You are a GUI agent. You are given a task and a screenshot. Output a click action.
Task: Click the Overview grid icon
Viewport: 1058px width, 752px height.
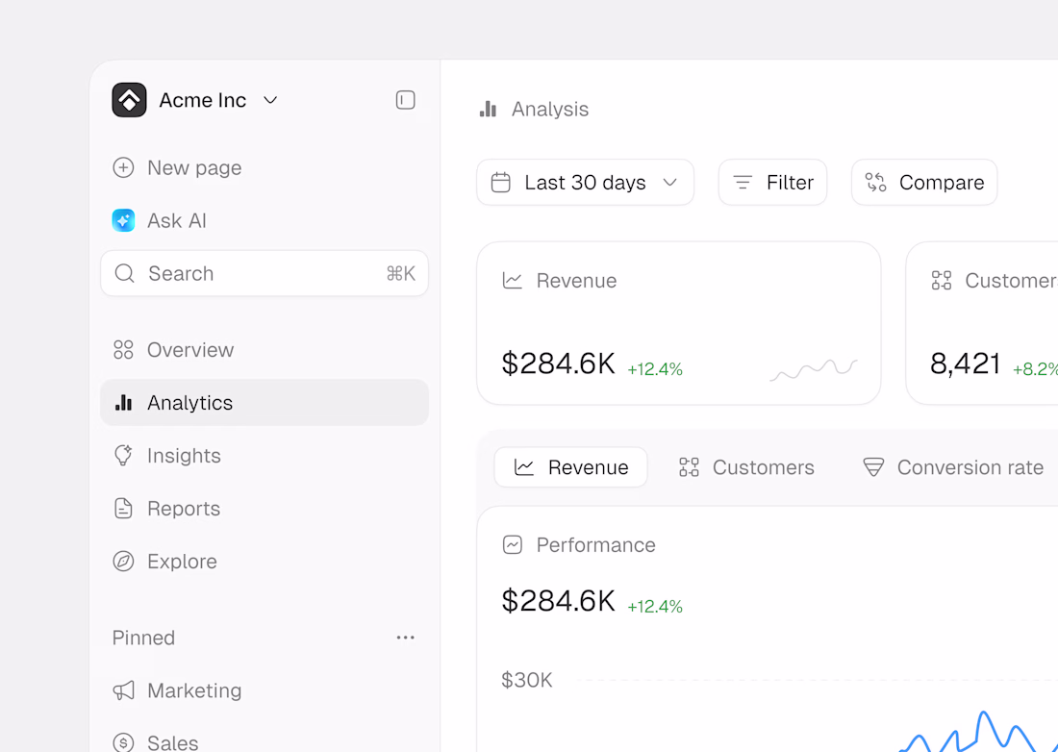pyautogui.click(x=123, y=349)
